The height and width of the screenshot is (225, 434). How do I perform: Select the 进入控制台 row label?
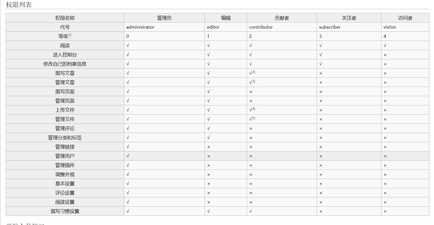(65, 55)
